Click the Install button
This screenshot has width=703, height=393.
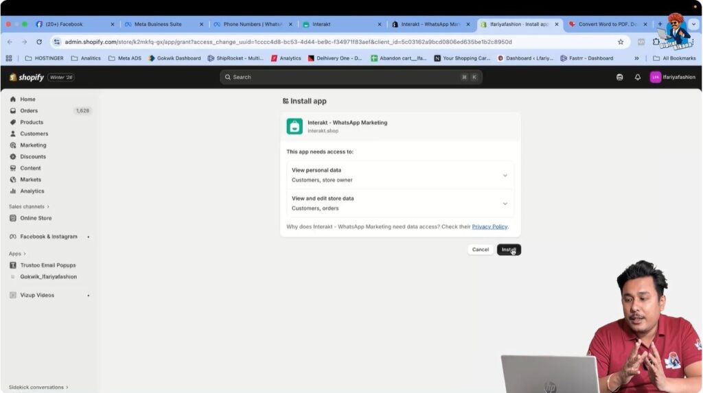[x=509, y=250]
